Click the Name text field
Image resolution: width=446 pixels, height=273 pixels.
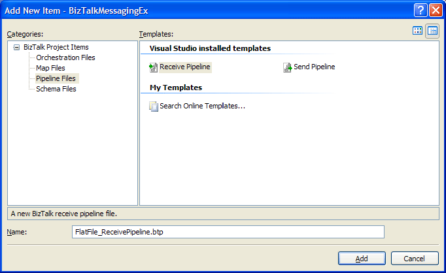(228, 233)
